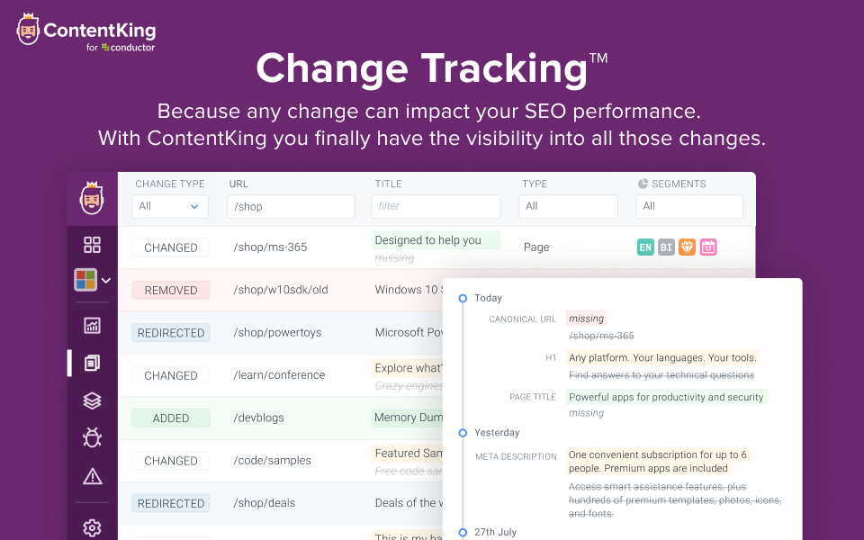Click the URL filter field containing /shop
Screen dimensions: 864x540
click(x=292, y=206)
